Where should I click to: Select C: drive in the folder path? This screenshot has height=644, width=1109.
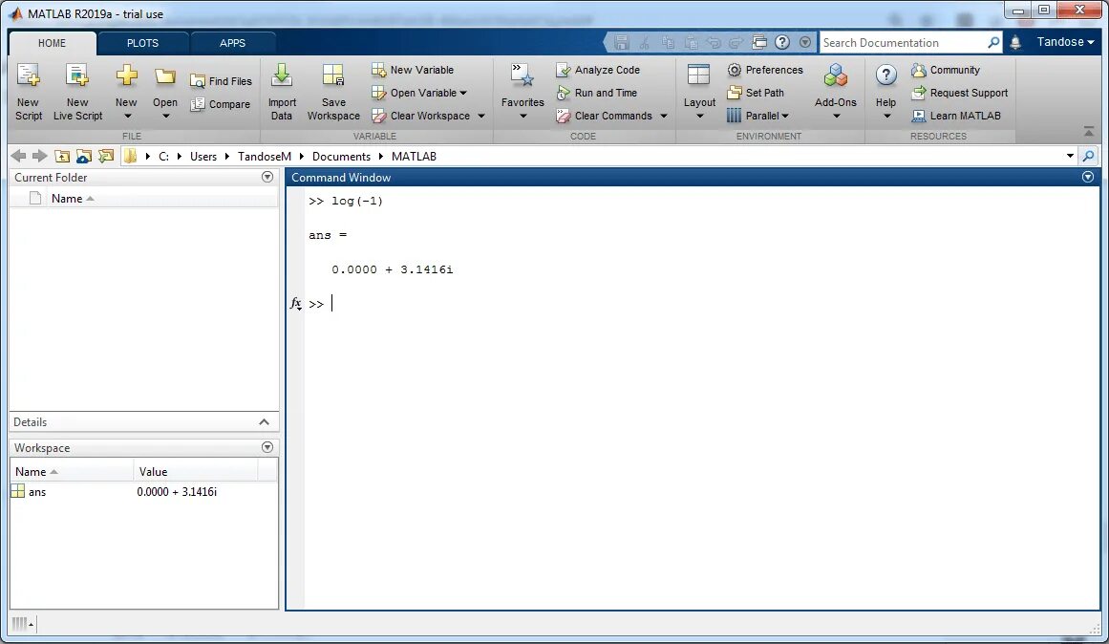click(x=163, y=157)
